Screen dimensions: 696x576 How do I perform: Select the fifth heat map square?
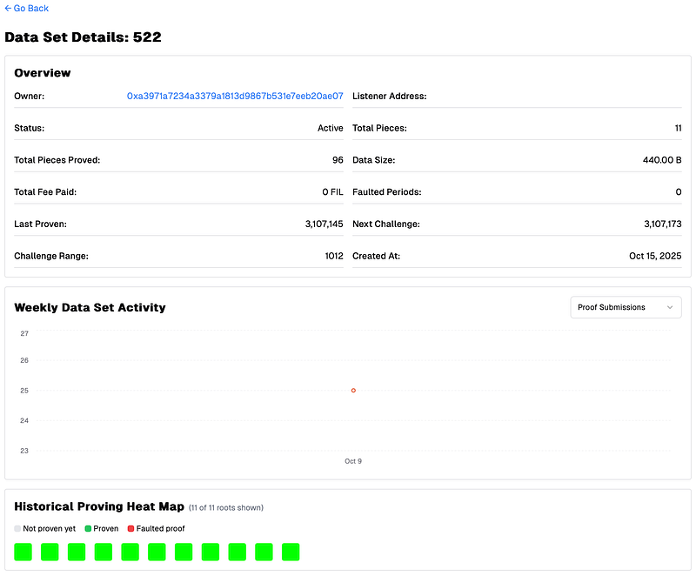pyautogui.click(x=130, y=552)
